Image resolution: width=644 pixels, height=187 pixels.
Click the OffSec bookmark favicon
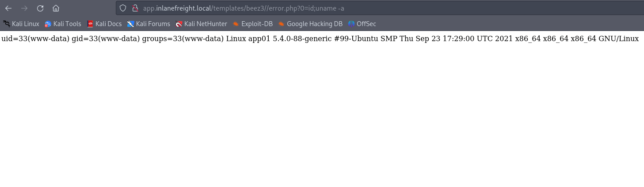(351, 24)
